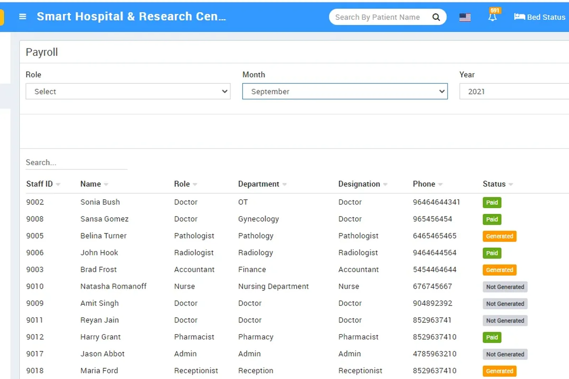Sort by Department column

pyautogui.click(x=262, y=184)
